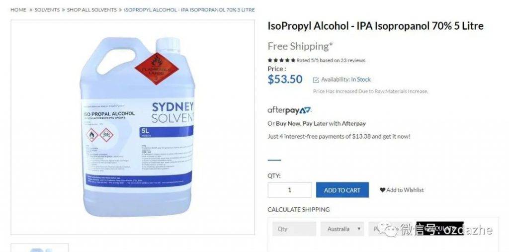Click the dropdown arrow next to Australia
The height and width of the screenshot is (252, 509).
click(359, 229)
